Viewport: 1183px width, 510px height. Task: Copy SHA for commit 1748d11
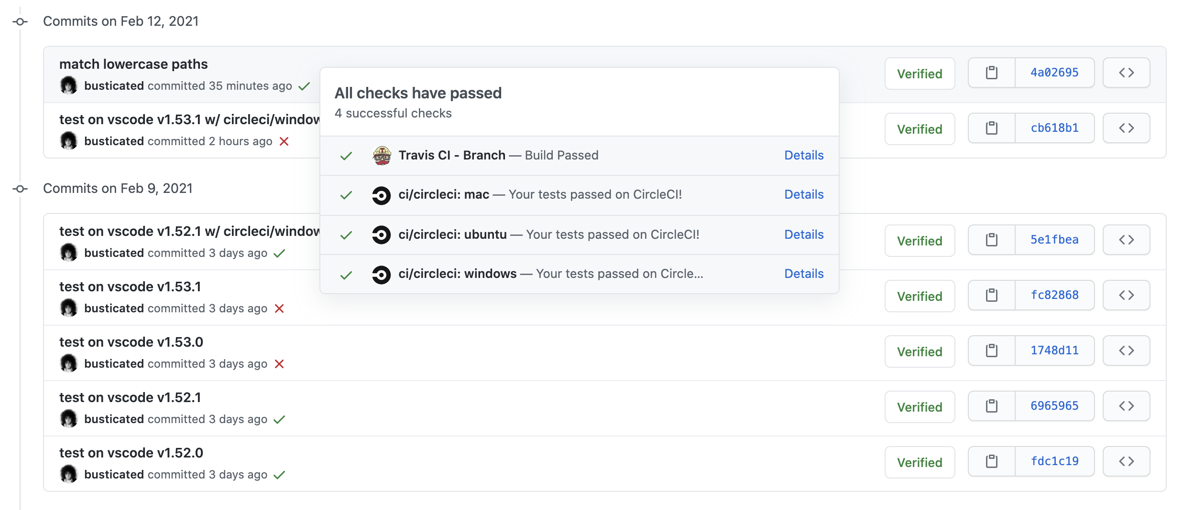pyautogui.click(x=992, y=351)
